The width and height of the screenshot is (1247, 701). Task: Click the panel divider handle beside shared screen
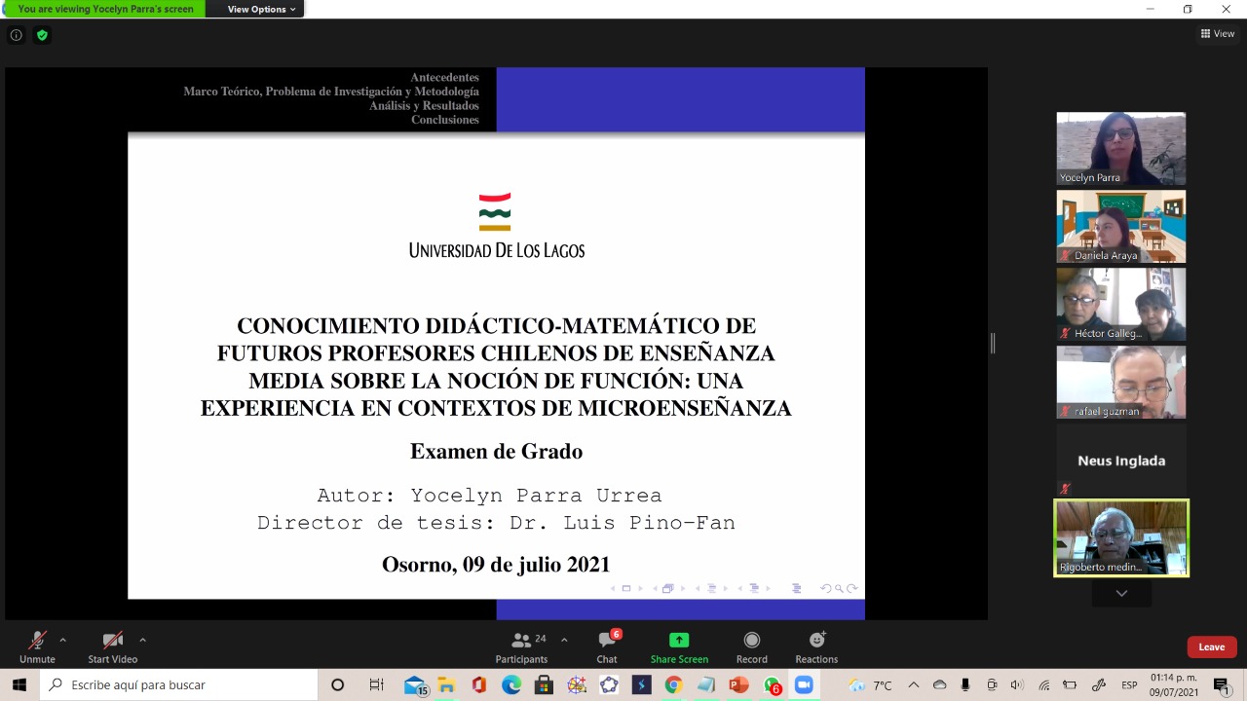click(993, 343)
